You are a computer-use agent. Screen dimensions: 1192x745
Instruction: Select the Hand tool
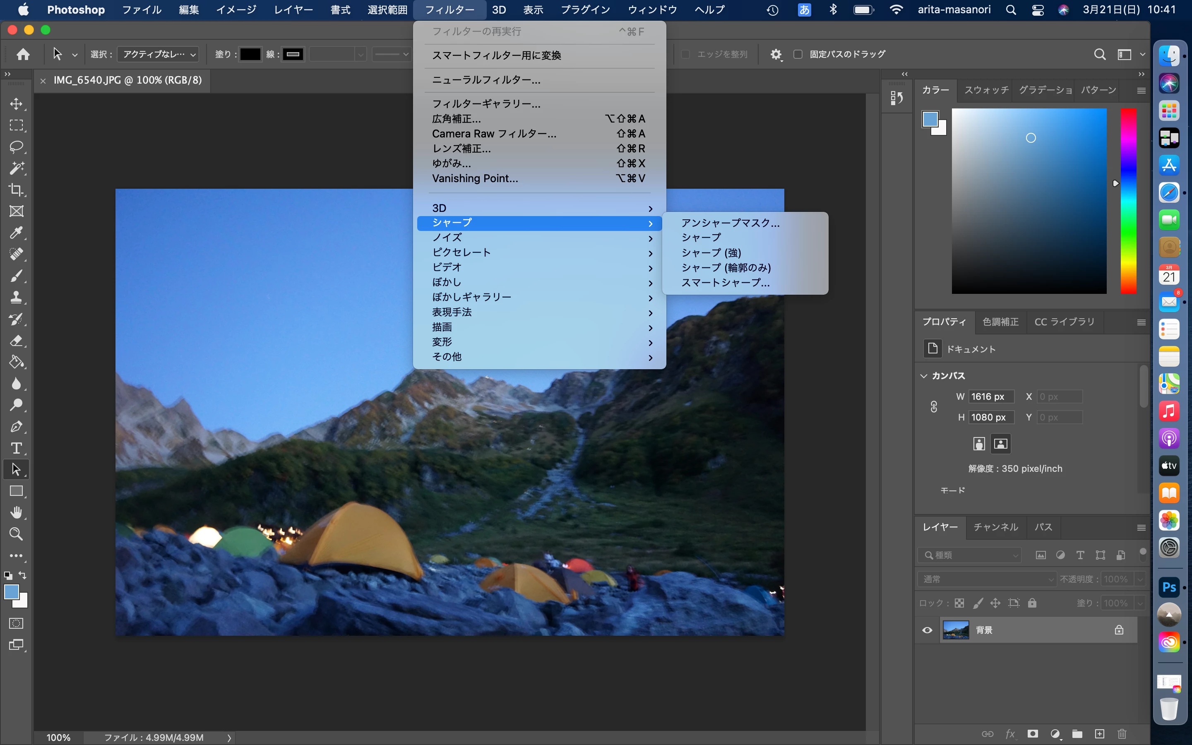pos(16,512)
